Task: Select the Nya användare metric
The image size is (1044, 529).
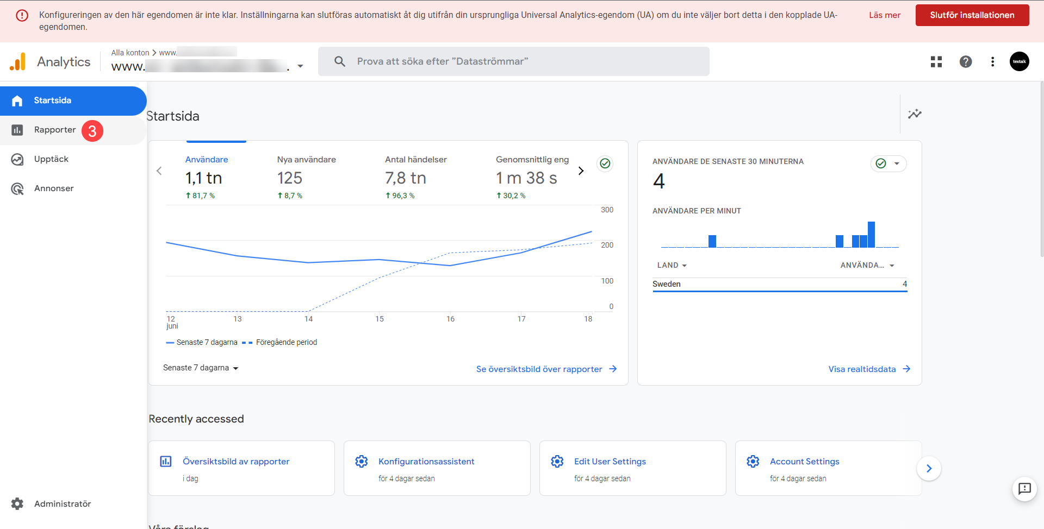Action: pyautogui.click(x=306, y=160)
